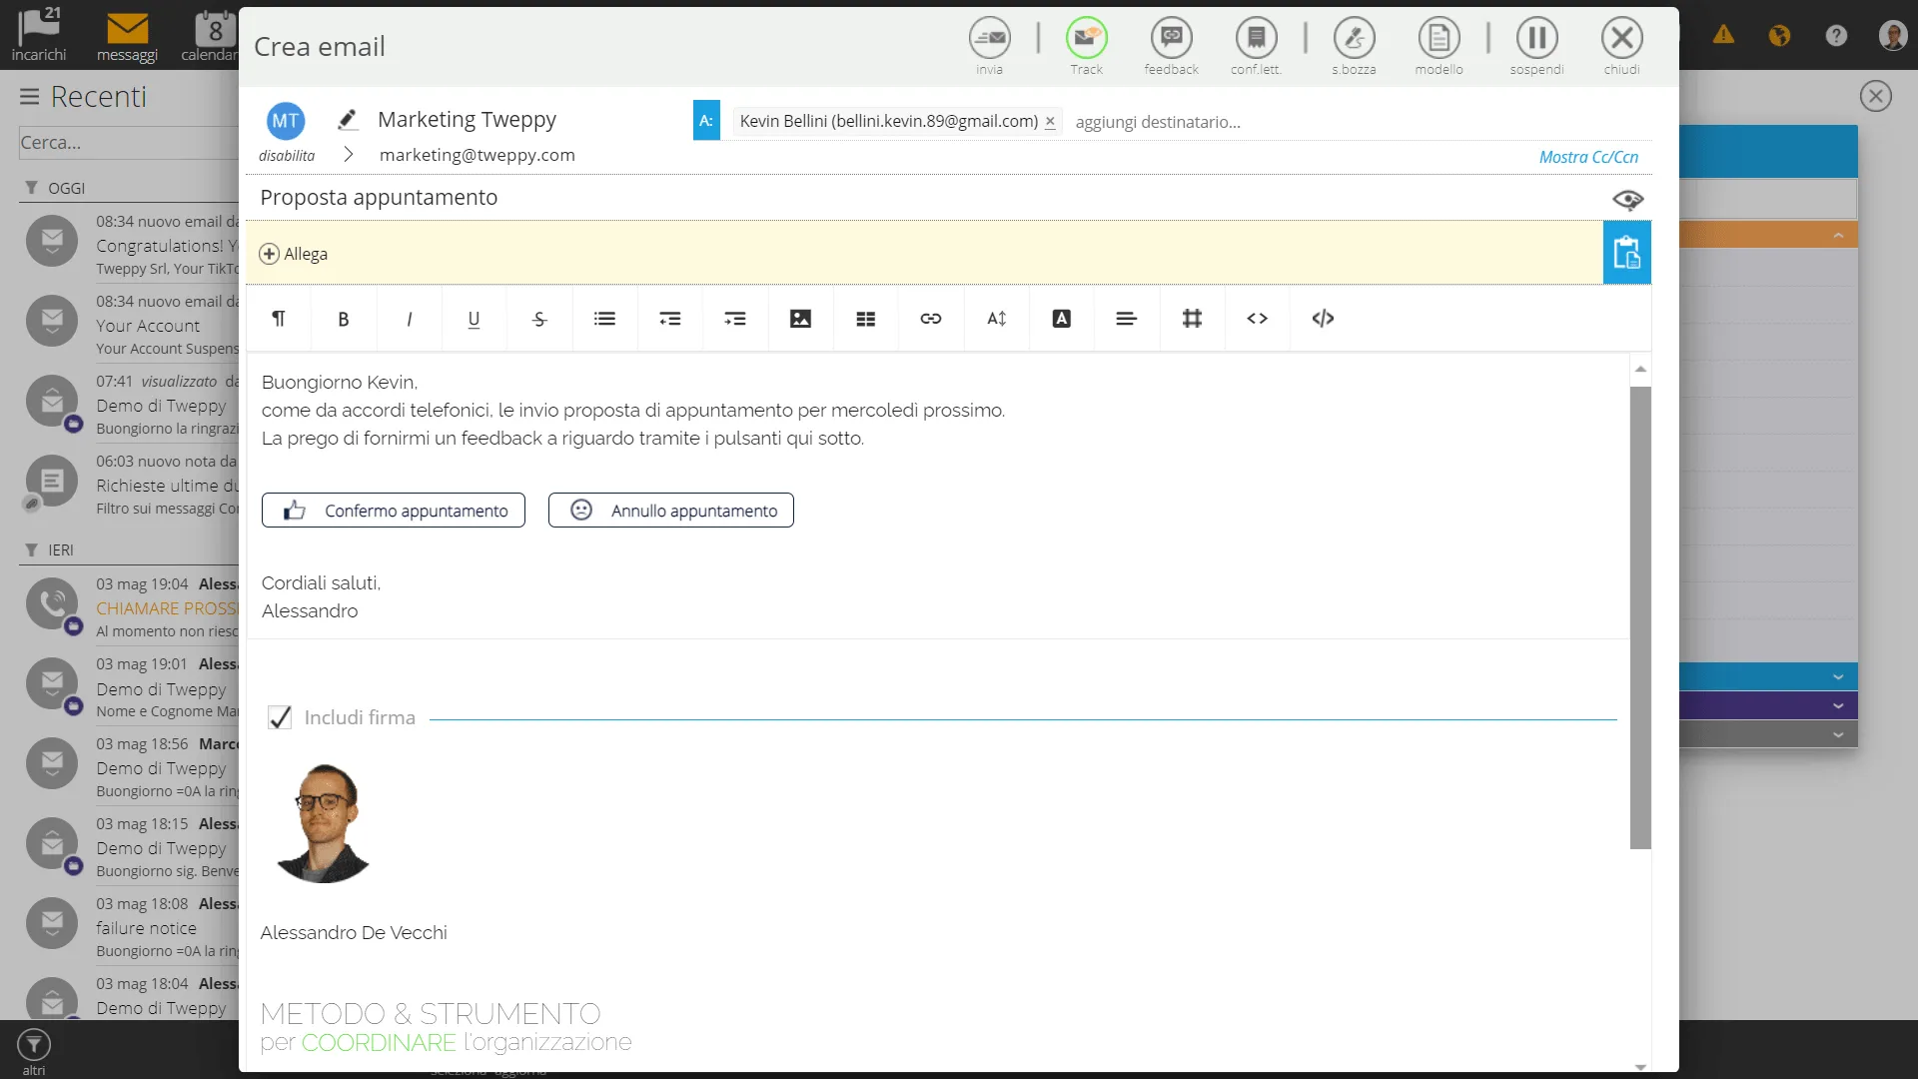Collapse the orange section chevron

tap(1838, 236)
